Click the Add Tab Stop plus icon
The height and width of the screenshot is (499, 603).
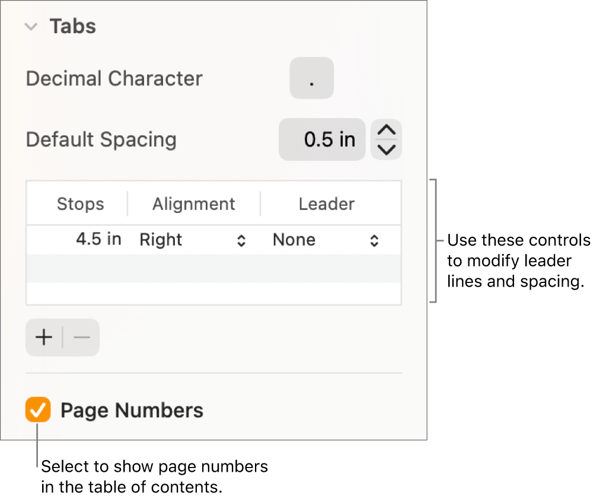click(x=43, y=337)
